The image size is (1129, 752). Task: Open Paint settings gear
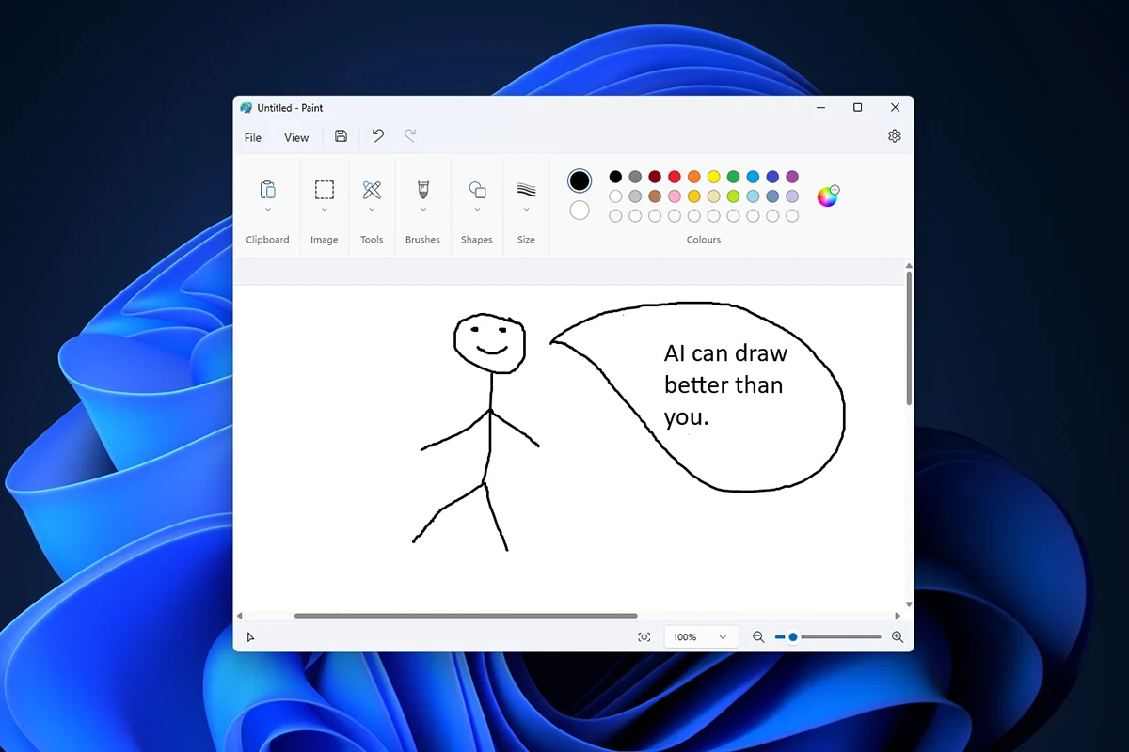point(894,136)
